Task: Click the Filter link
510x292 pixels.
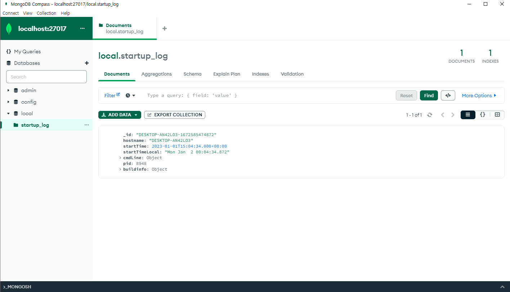Action: pos(110,95)
